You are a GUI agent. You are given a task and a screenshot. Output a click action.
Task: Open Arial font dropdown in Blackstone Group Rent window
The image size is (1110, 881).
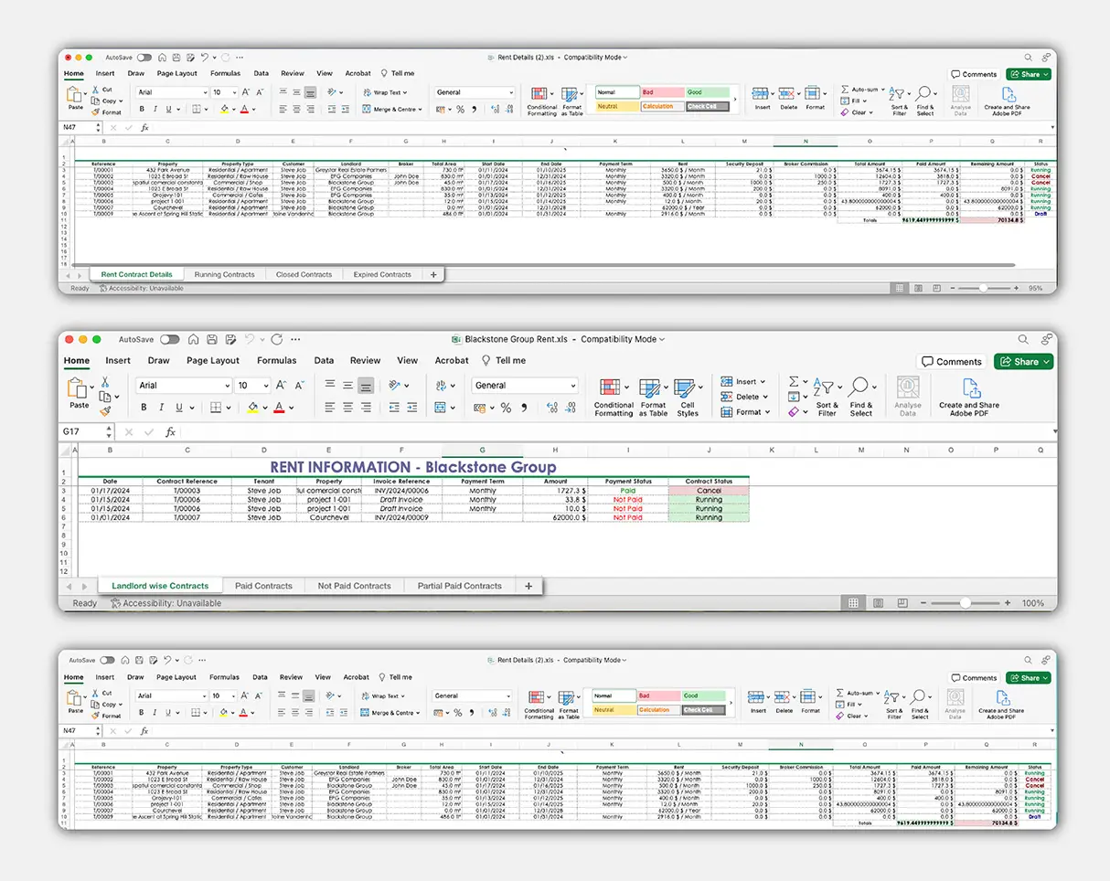pyautogui.click(x=225, y=386)
